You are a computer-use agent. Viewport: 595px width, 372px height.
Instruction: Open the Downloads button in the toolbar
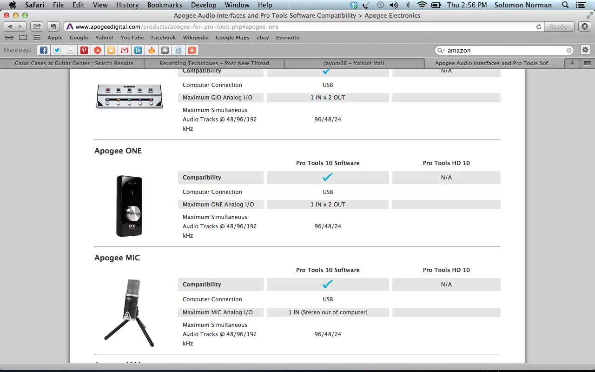coord(585,27)
